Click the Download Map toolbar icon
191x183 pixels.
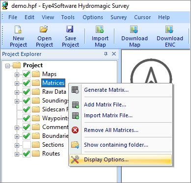coord(134,29)
